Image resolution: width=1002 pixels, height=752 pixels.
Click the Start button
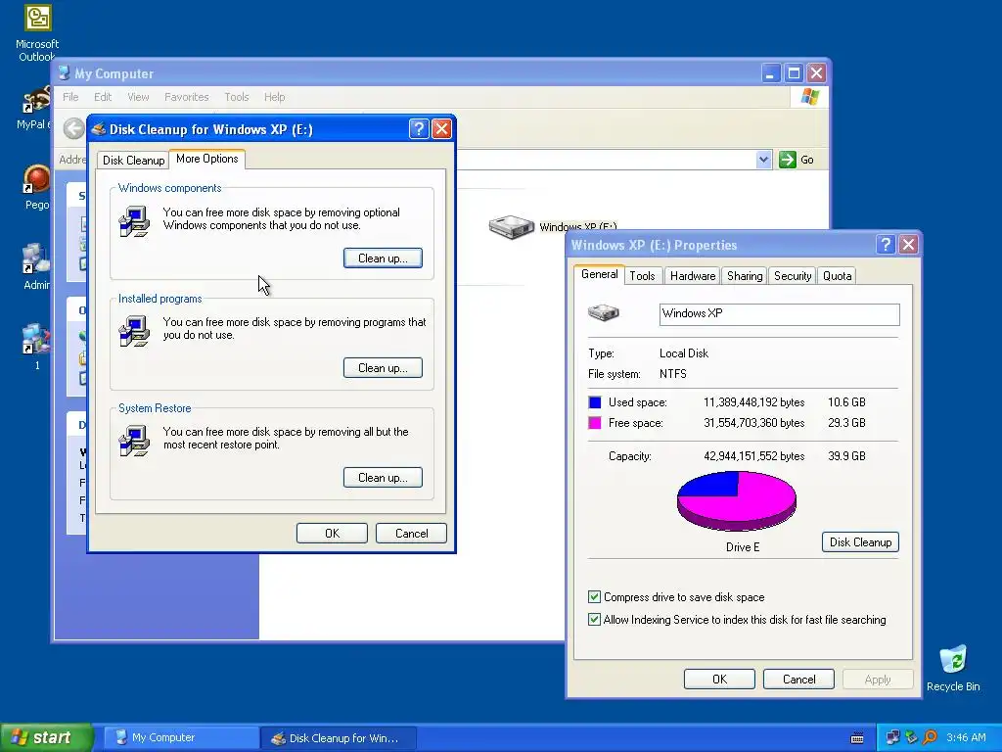click(45, 737)
